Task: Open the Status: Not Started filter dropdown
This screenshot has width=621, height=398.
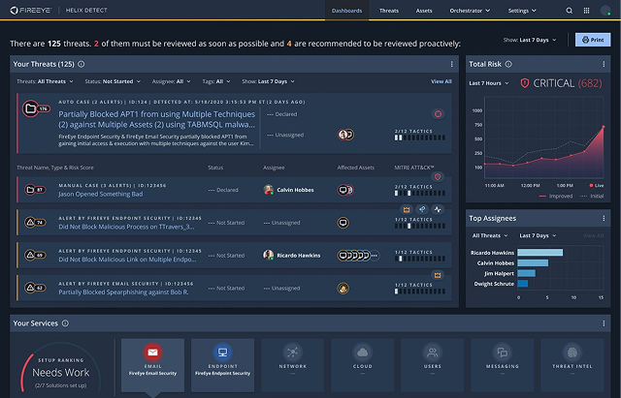Action: coord(113,81)
